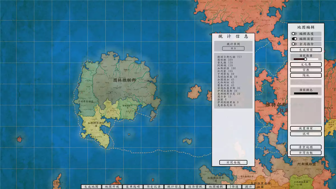
Task: Open the 说明 help panel
Action: [x=306, y=134]
